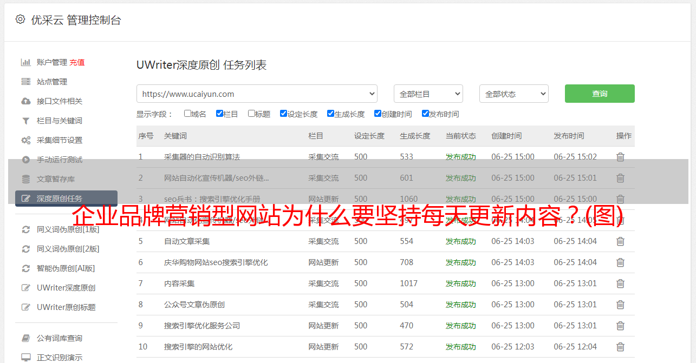Open UWriter原创标题 in the sidebar
Screen dimensions: 696x363
point(66,307)
